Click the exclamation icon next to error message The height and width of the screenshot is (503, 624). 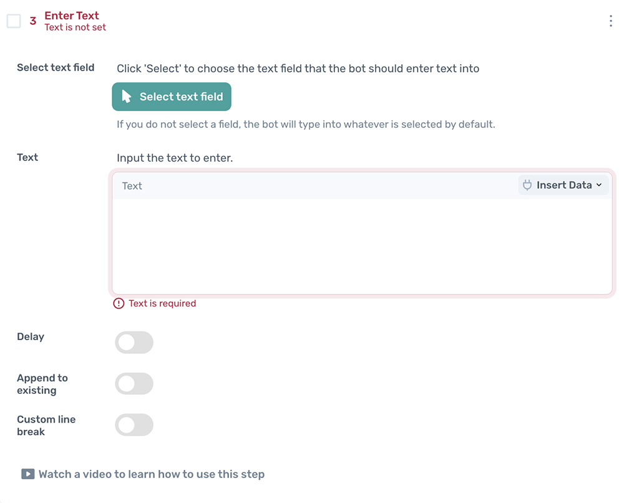pyautogui.click(x=118, y=303)
